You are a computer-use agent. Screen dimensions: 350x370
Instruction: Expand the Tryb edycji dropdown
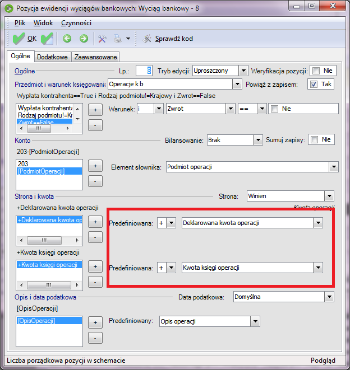coord(243,71)
